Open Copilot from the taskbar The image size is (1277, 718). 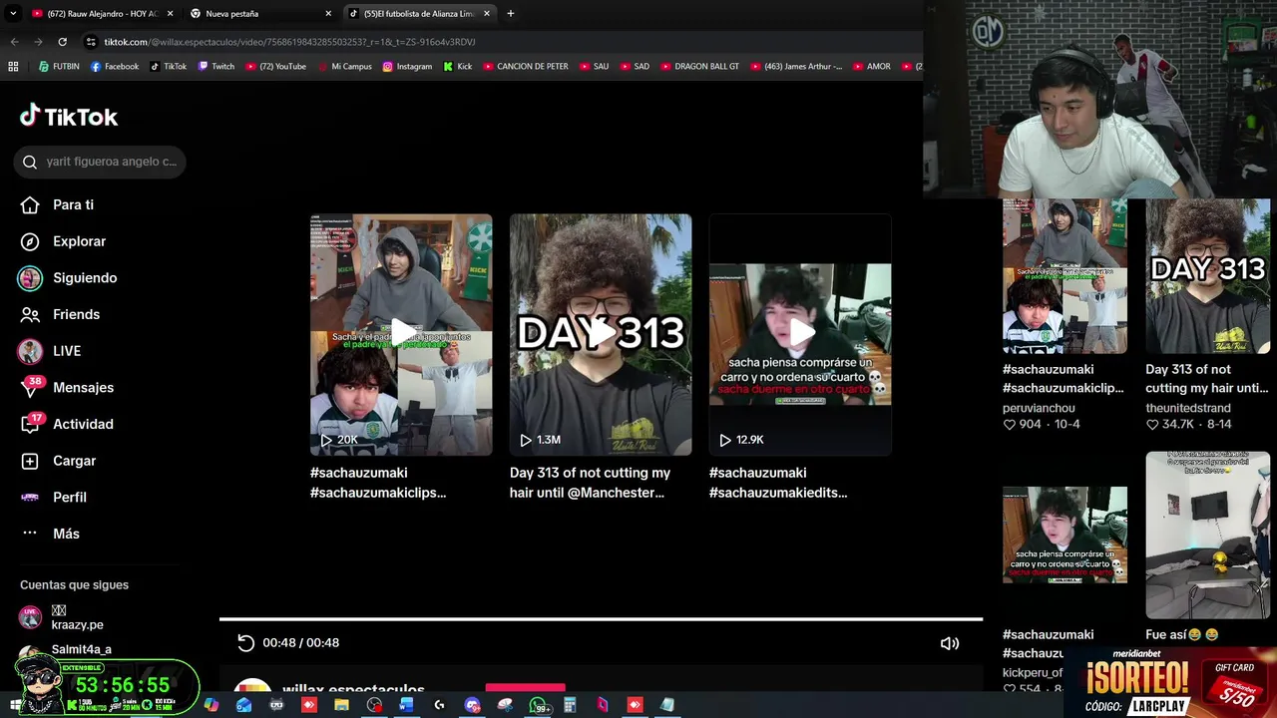coord(212,705)
